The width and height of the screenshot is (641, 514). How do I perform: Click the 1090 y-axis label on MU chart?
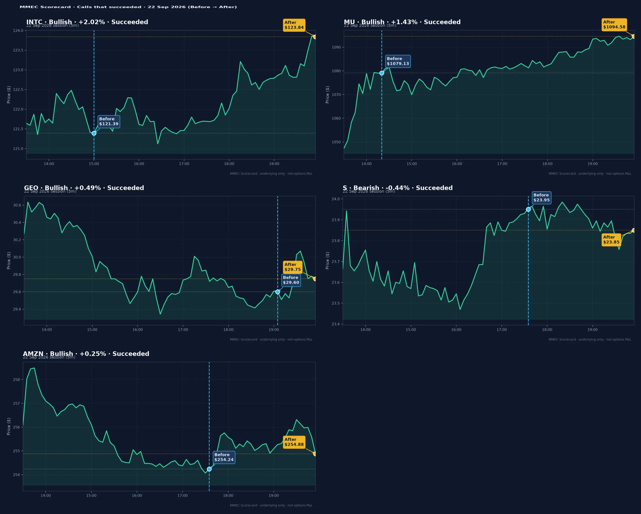point(336,47)
